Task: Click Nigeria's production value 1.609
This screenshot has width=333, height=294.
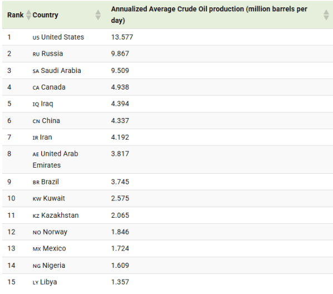Action: tap(120, 266)
